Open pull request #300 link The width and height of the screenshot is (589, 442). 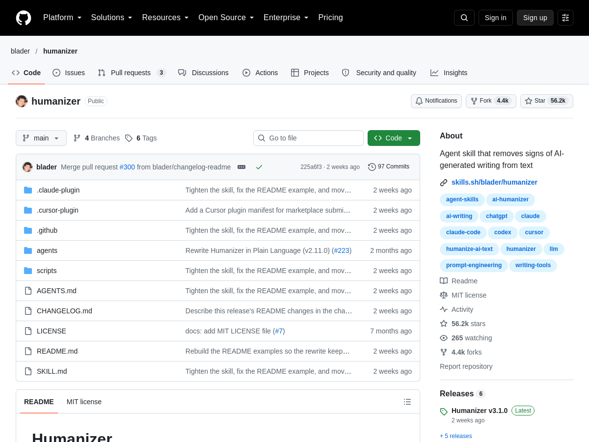pos(127,167)
